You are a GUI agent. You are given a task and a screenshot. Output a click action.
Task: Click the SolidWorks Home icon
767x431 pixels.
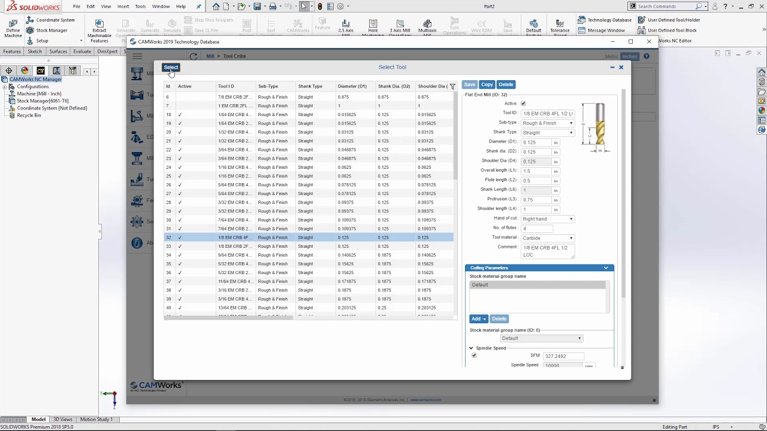click(216, 7)
